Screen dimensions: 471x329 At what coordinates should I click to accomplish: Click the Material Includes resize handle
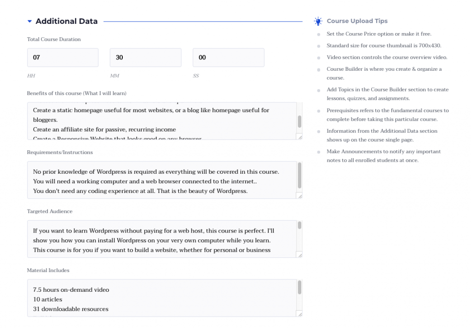300,314
